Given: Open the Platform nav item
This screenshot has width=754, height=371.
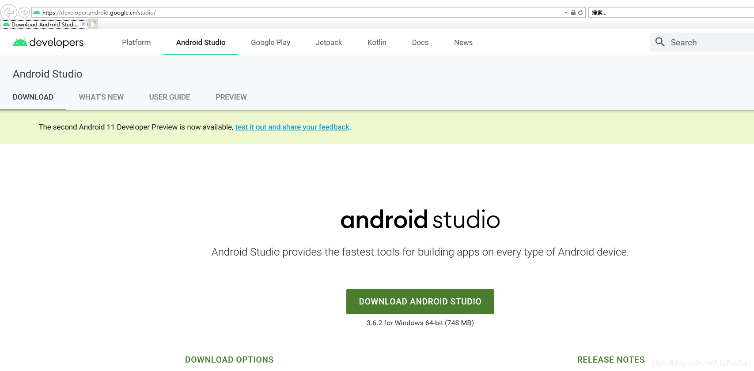Looking at the screenshot, I should coord(136,42).
